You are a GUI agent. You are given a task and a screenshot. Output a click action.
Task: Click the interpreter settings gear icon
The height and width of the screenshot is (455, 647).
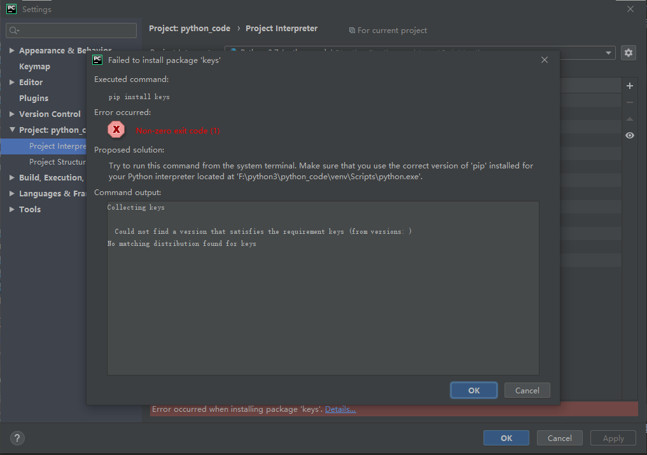point(629,53)
